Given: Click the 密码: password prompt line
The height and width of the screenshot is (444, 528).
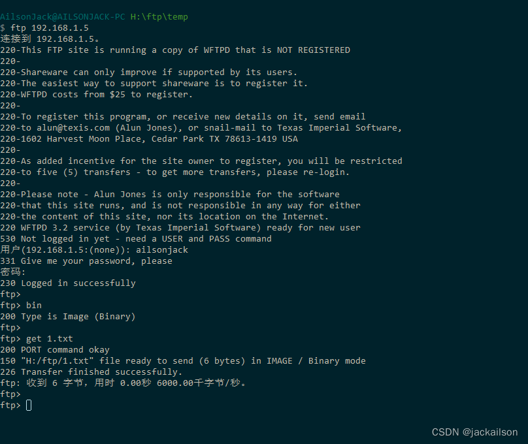Looking at the screenshot, I should click(13, 272).
